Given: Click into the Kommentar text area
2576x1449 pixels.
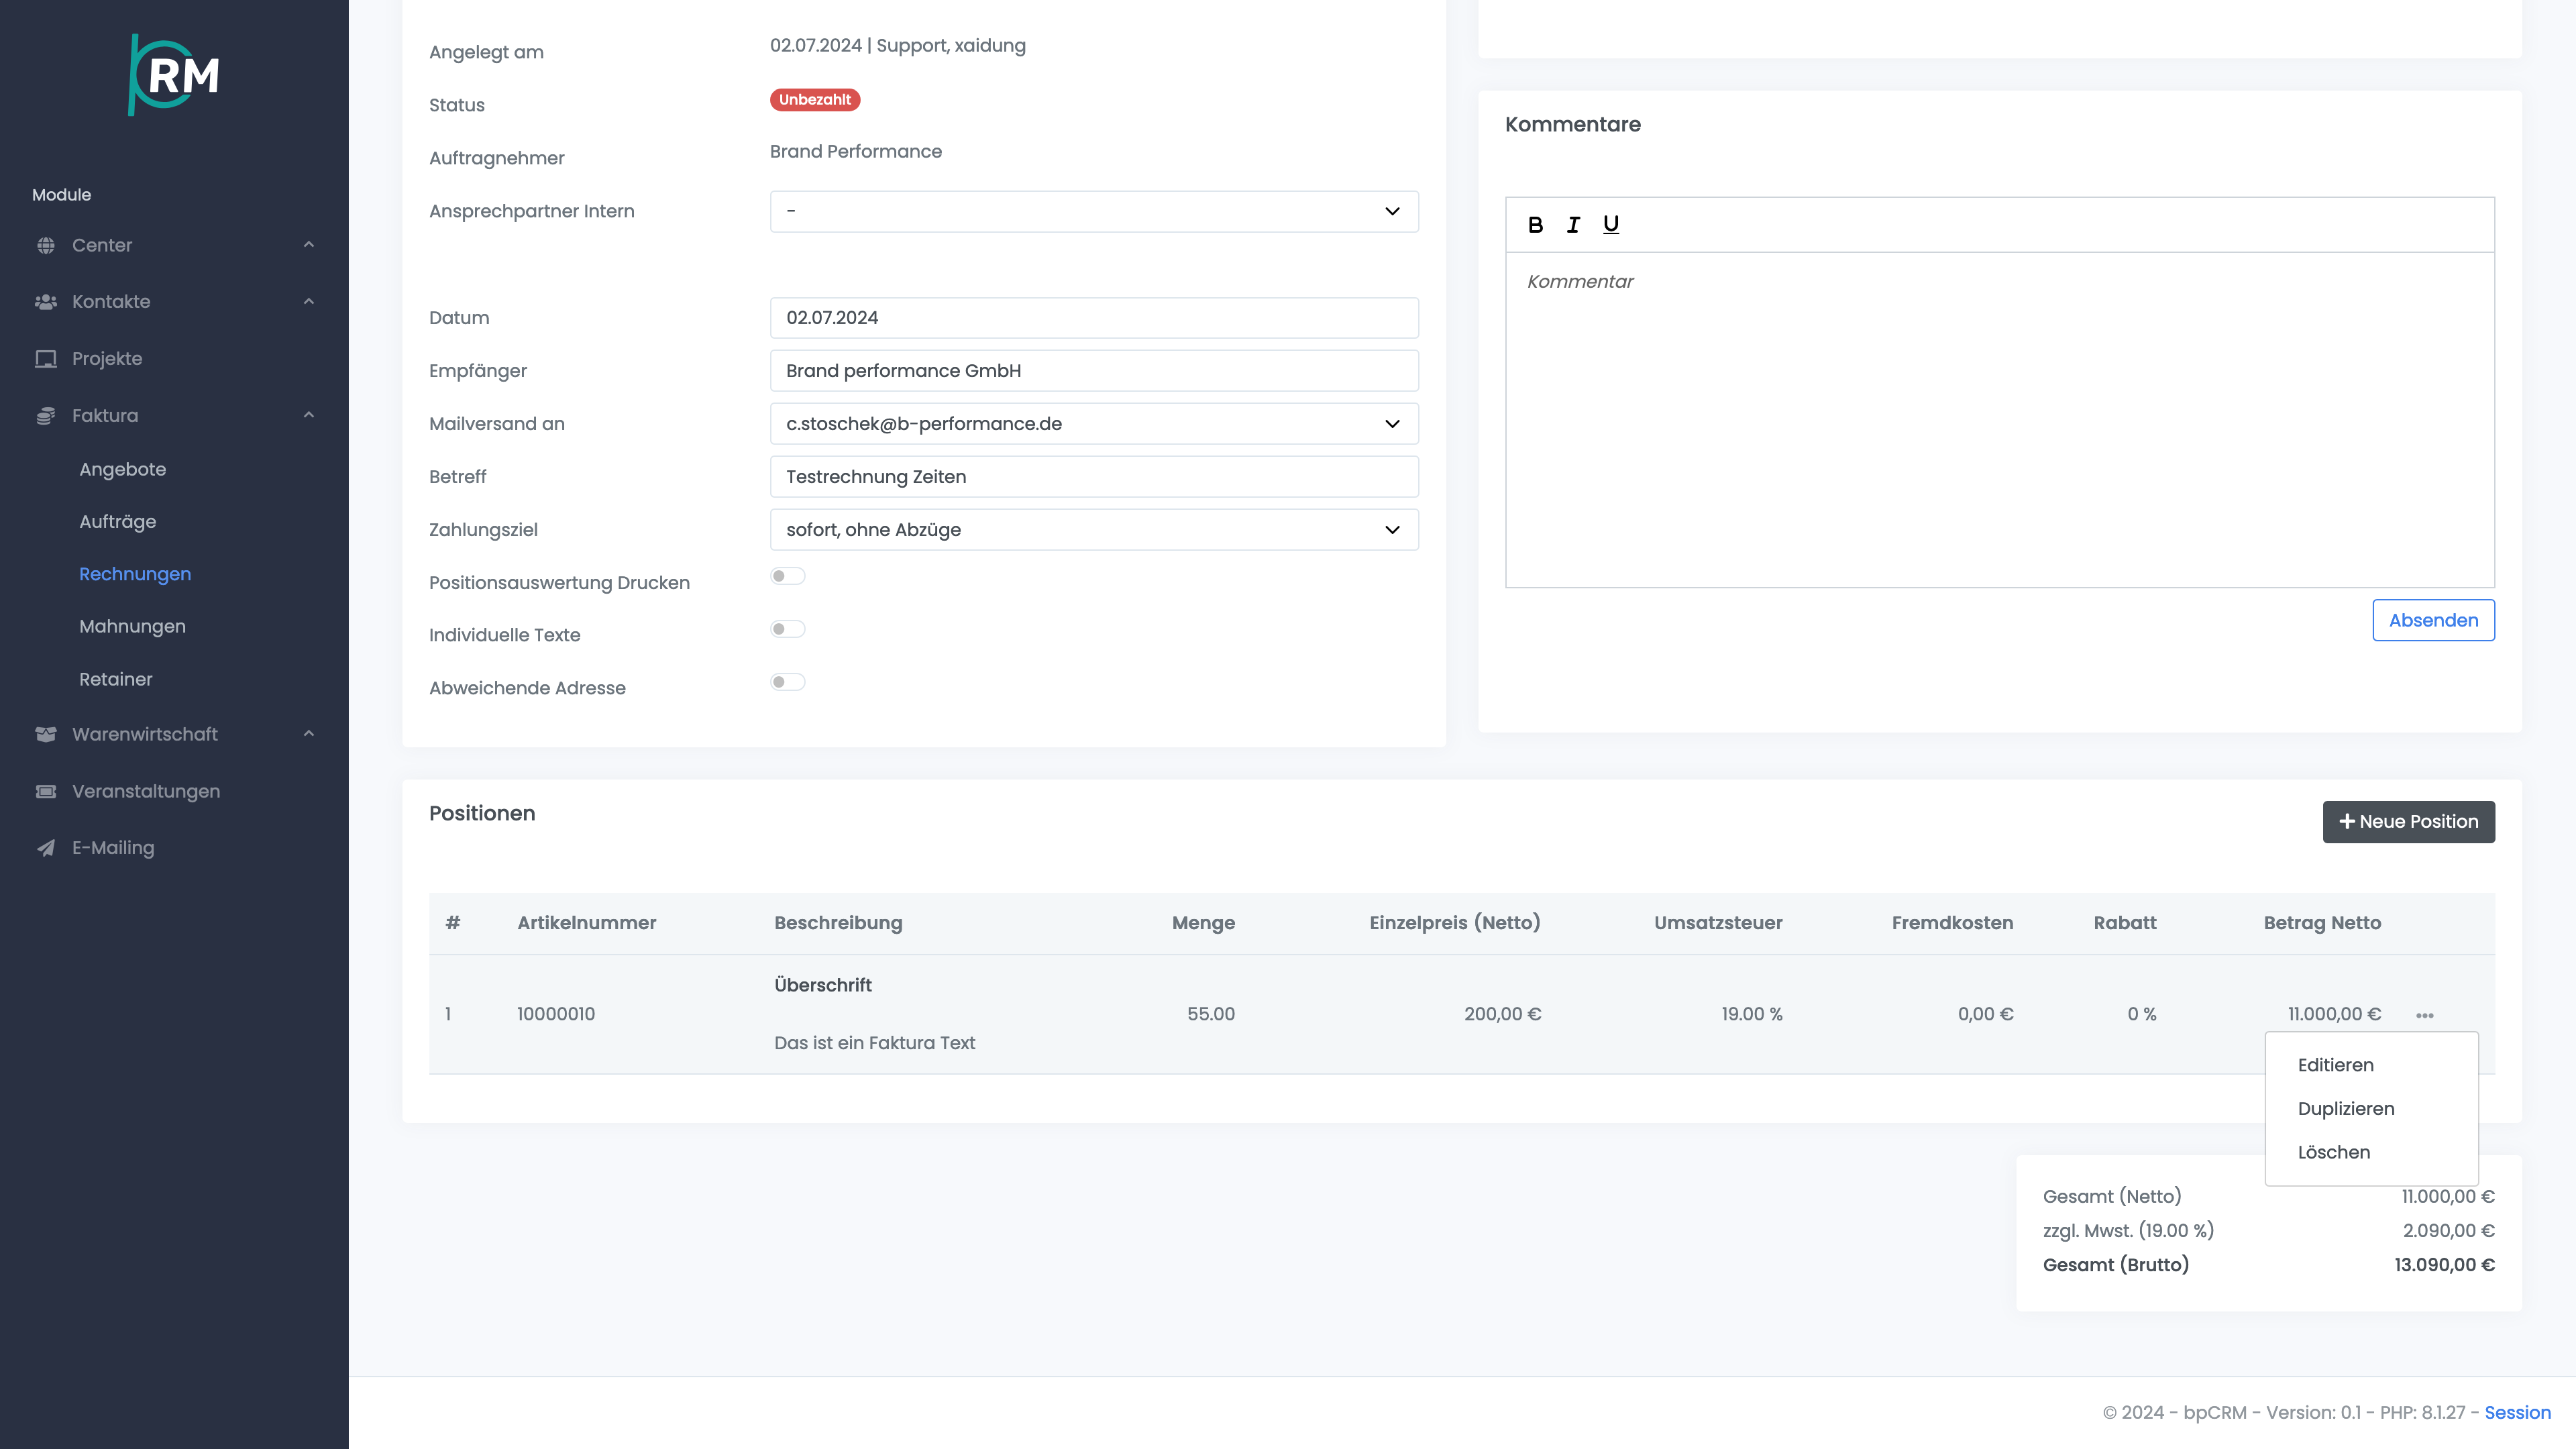Looking at the screenshot, I should coord(2000,420).
